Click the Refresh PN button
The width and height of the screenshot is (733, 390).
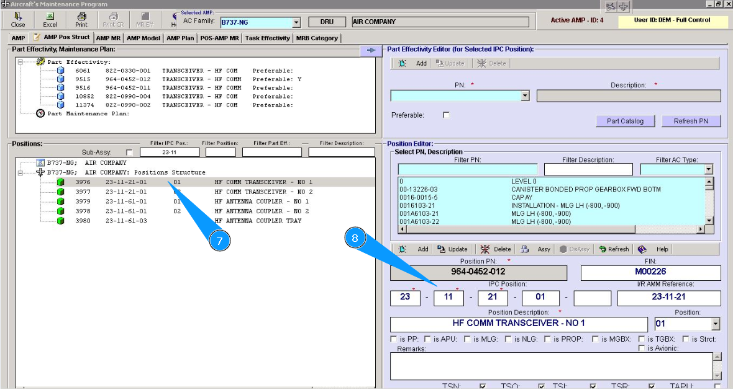click(x=691, y=121)
